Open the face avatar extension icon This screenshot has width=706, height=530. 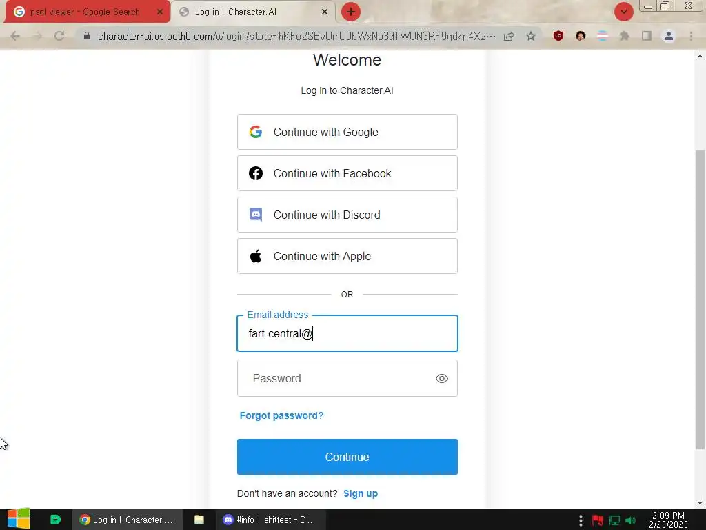tap(581, 36)
